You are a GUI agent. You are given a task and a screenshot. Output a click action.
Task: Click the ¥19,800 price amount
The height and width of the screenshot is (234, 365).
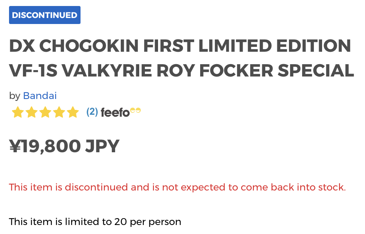(x=45, y=146)
